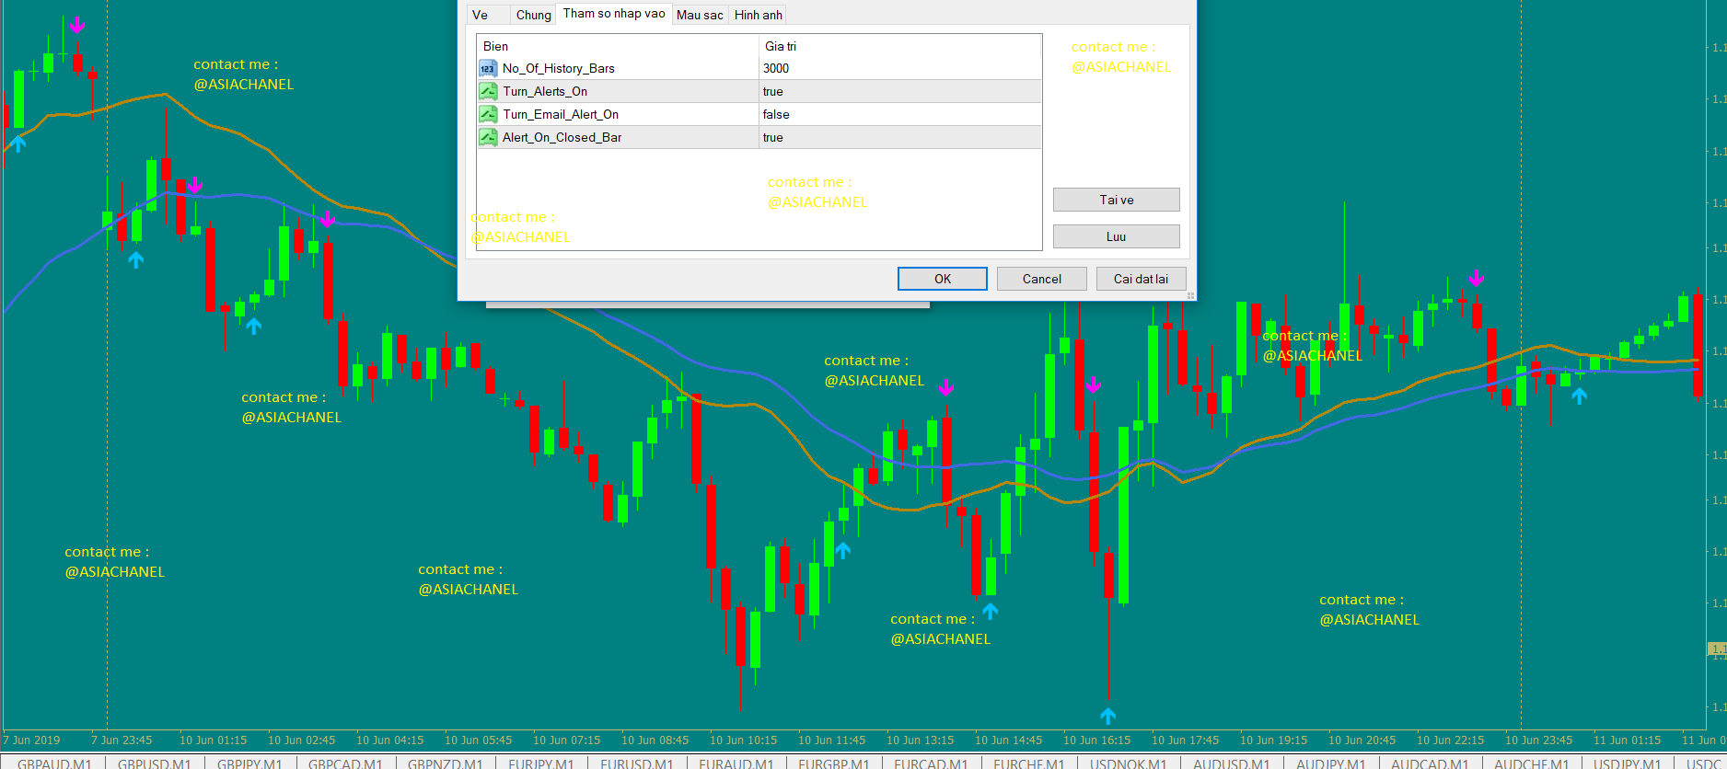Click the Cai dat lai reset button

(1141, 279)
